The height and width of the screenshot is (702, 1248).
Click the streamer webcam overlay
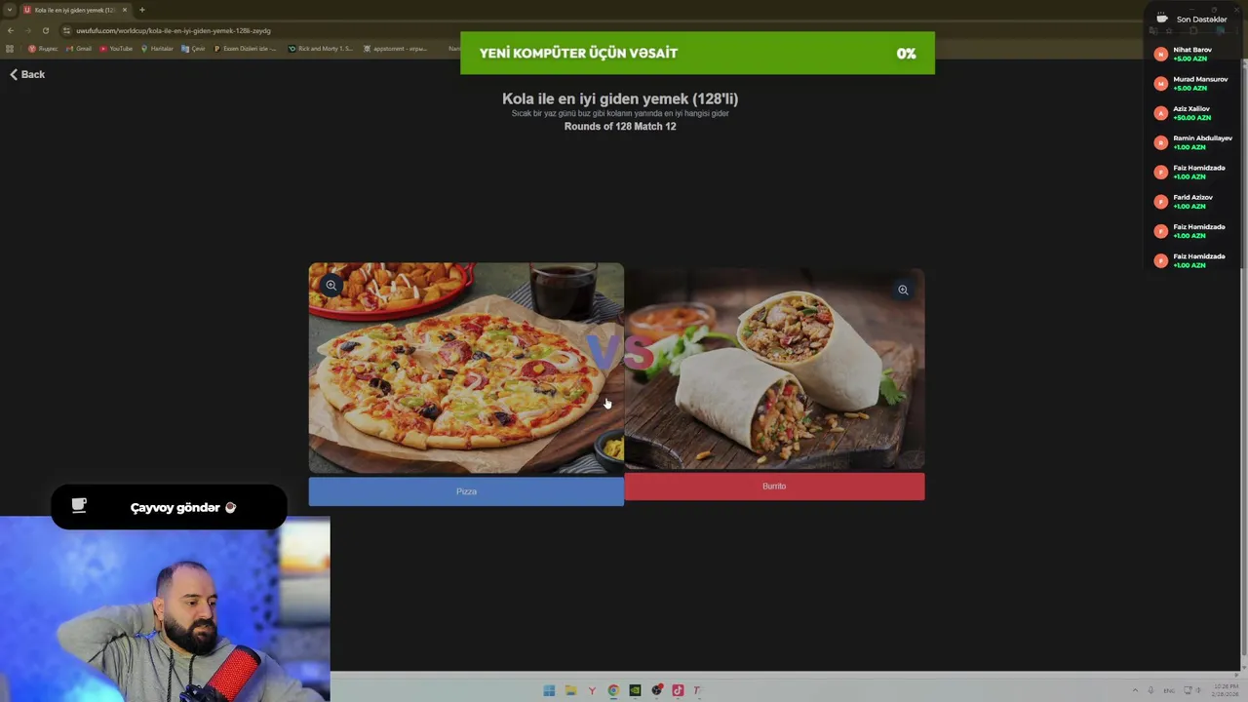165,609
